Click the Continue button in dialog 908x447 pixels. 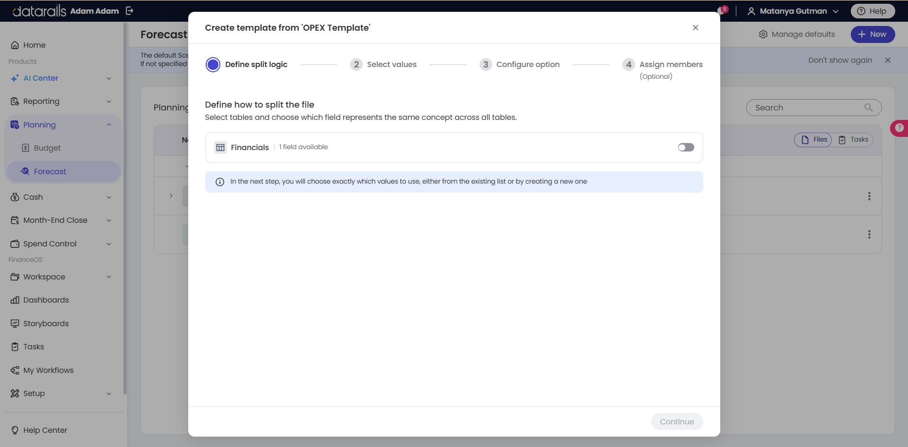click(x=677, y=422)
